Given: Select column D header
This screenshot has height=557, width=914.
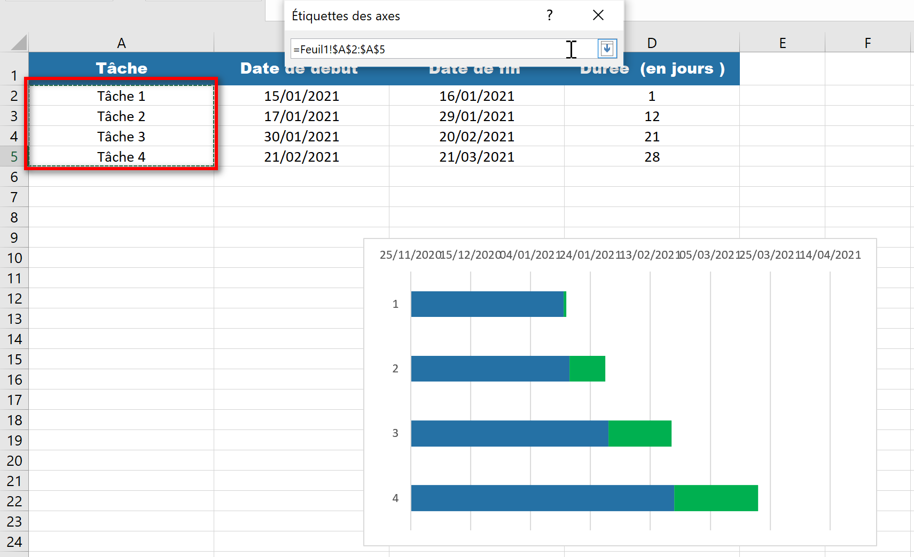Looking at the screenshot, I should click(652, 43).
